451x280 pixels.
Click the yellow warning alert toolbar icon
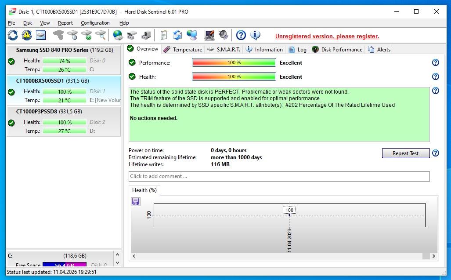pos(27,35)
